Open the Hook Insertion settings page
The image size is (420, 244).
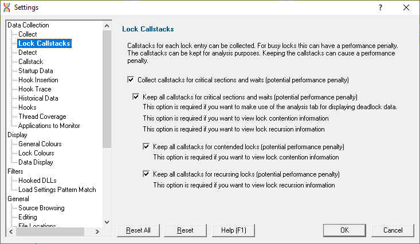(x=38, y=80)
